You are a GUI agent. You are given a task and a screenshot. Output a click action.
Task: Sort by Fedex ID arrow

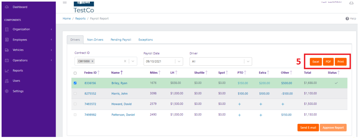tap(99, 73)
